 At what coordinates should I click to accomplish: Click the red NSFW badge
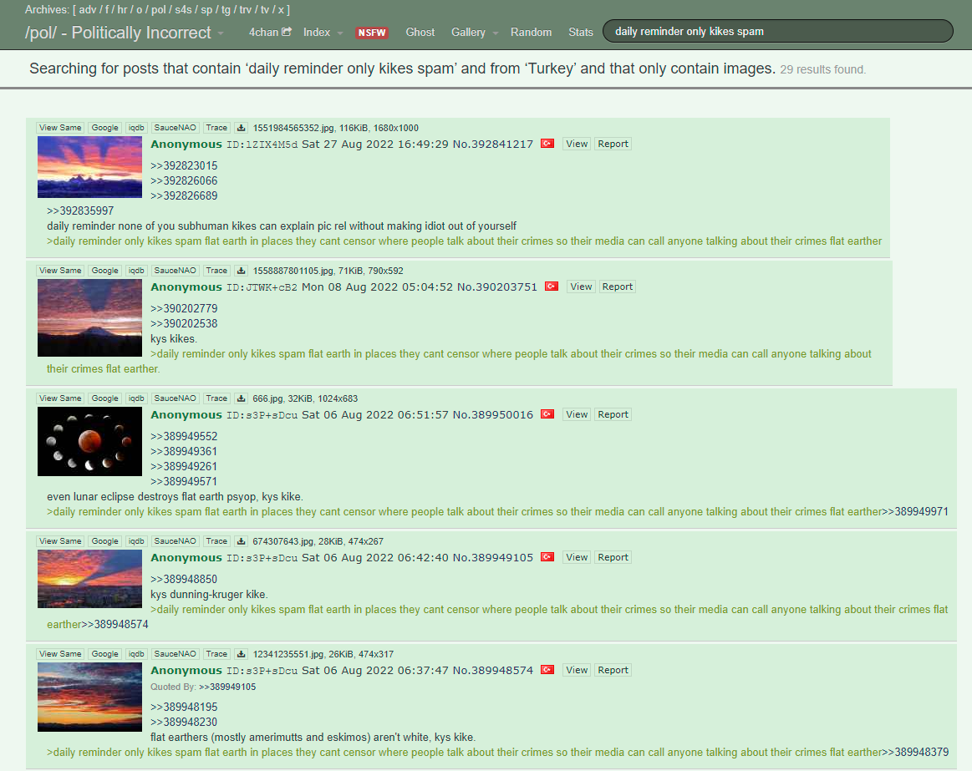[x=372, y=33]
